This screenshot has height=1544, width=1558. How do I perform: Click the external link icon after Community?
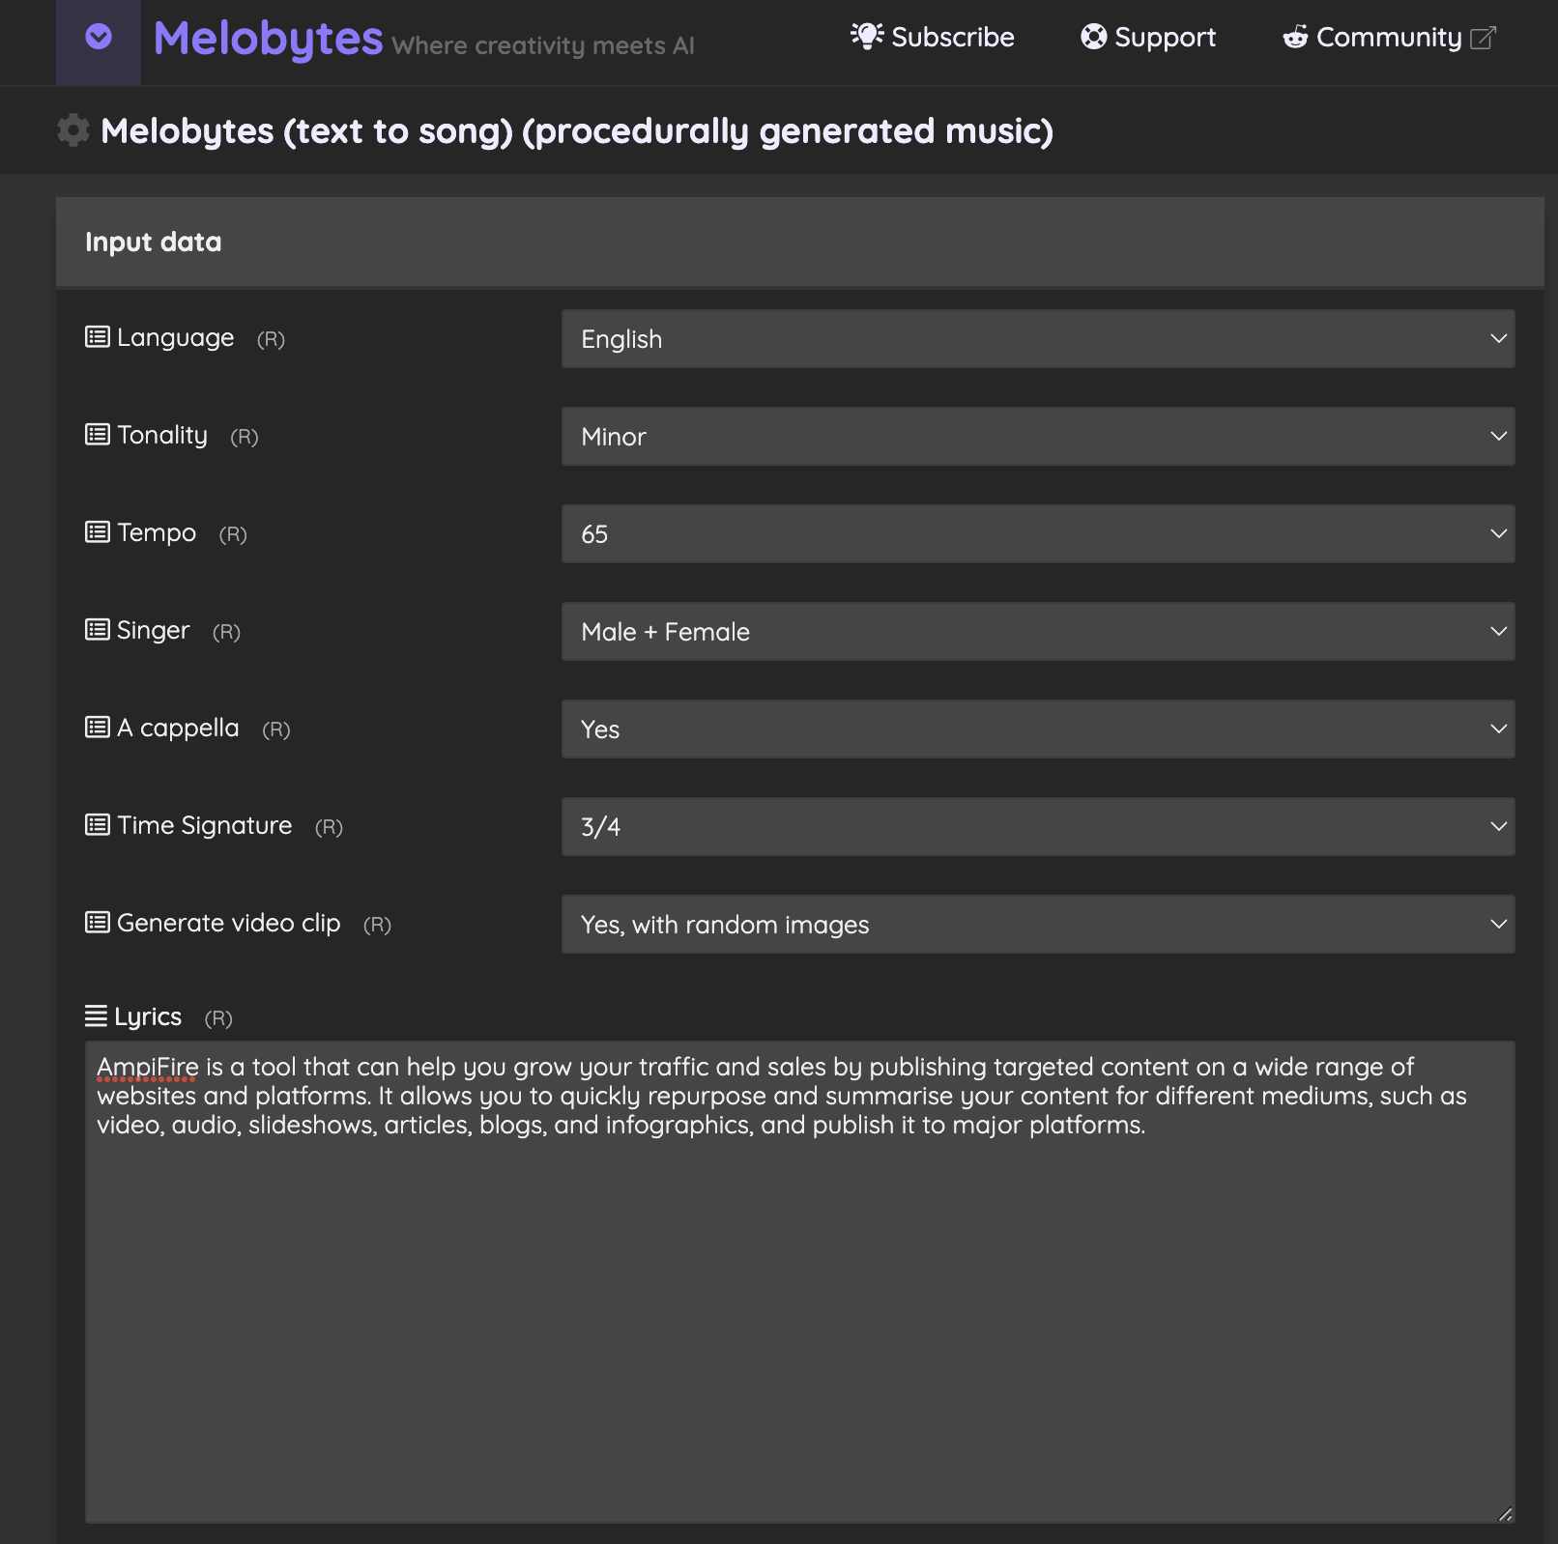[1483, 38]
